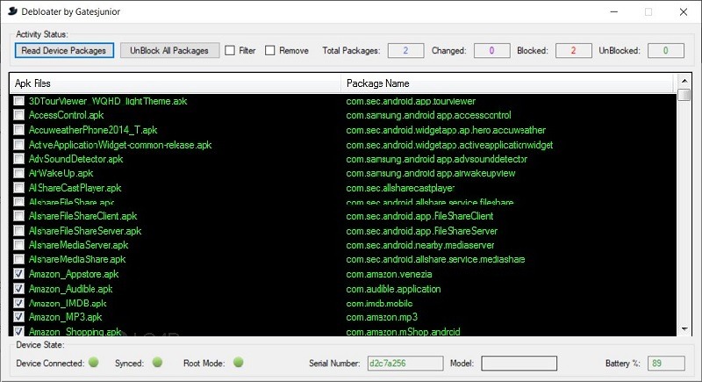
Task: Check the AdvSoundDetector.apk checkbox
Action: [x=18, y=159]
